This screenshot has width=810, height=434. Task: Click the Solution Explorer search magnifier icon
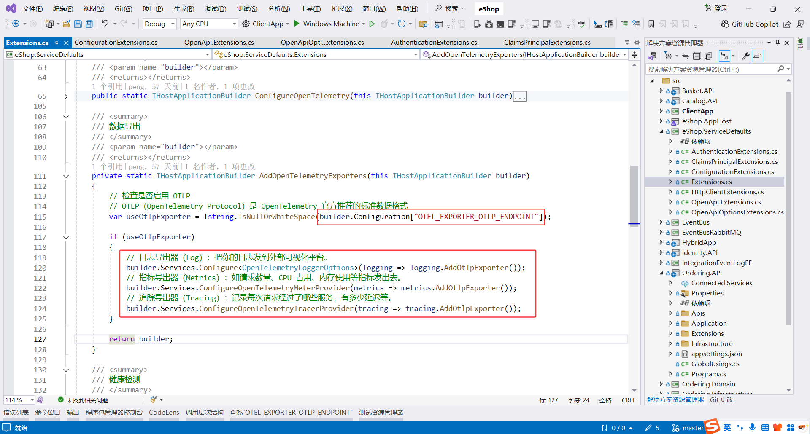781,69
